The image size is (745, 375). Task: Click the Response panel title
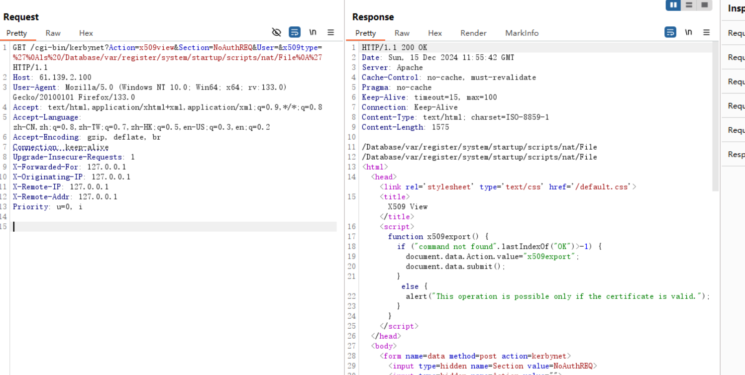[x=373, y=17]
